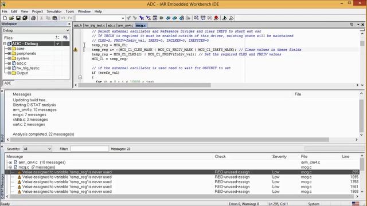Click the Compile toolbar icon
The width and height of the screenshot is (367, 206).
[x=196, y=18]
